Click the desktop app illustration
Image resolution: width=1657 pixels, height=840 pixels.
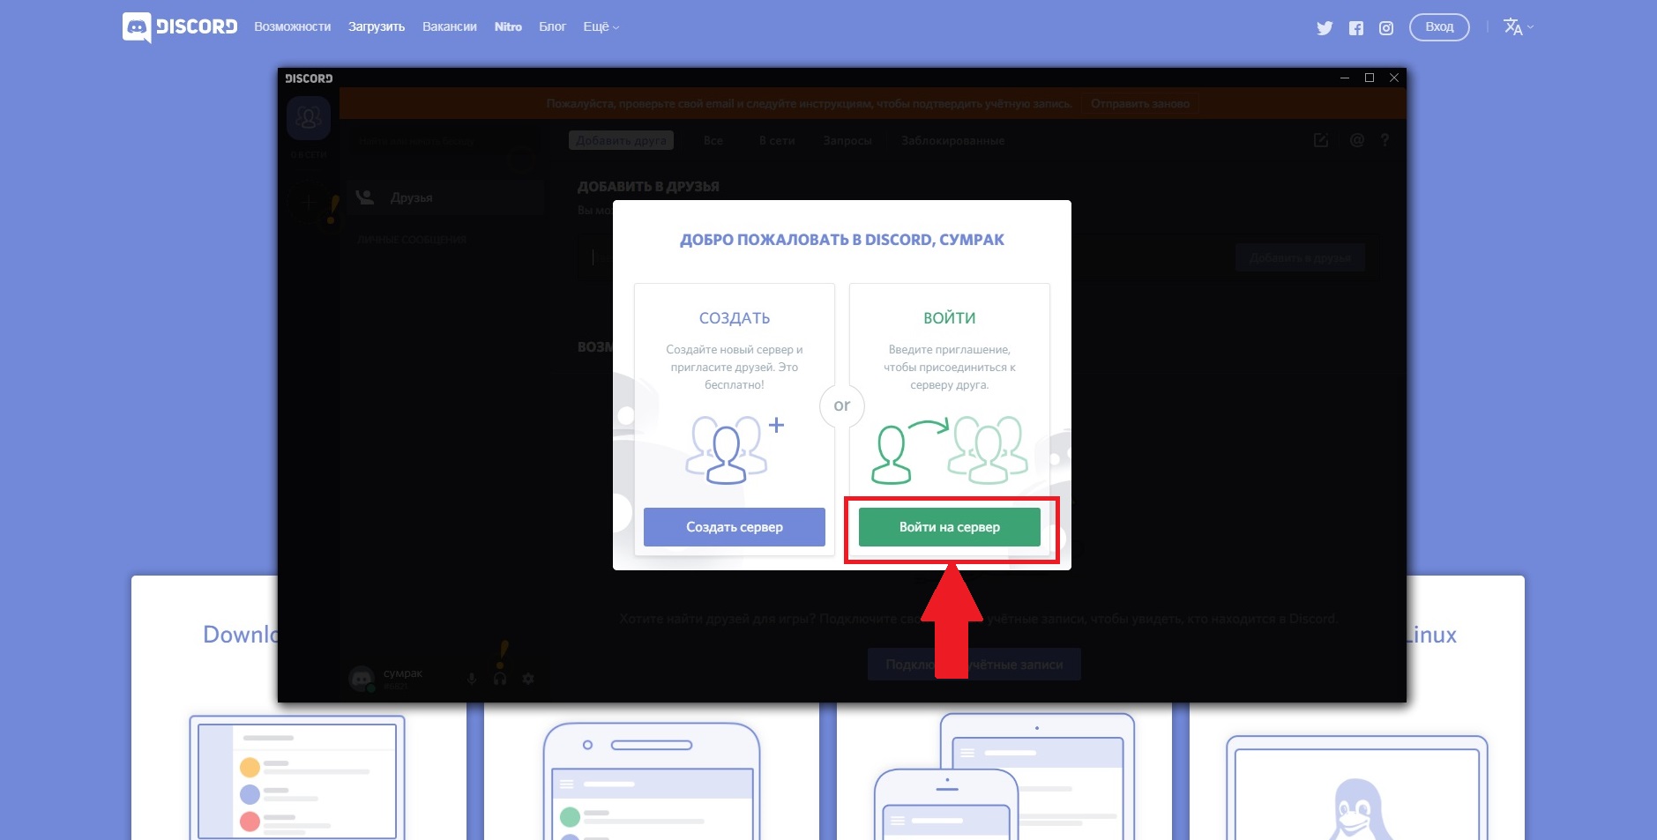[297, 777]
